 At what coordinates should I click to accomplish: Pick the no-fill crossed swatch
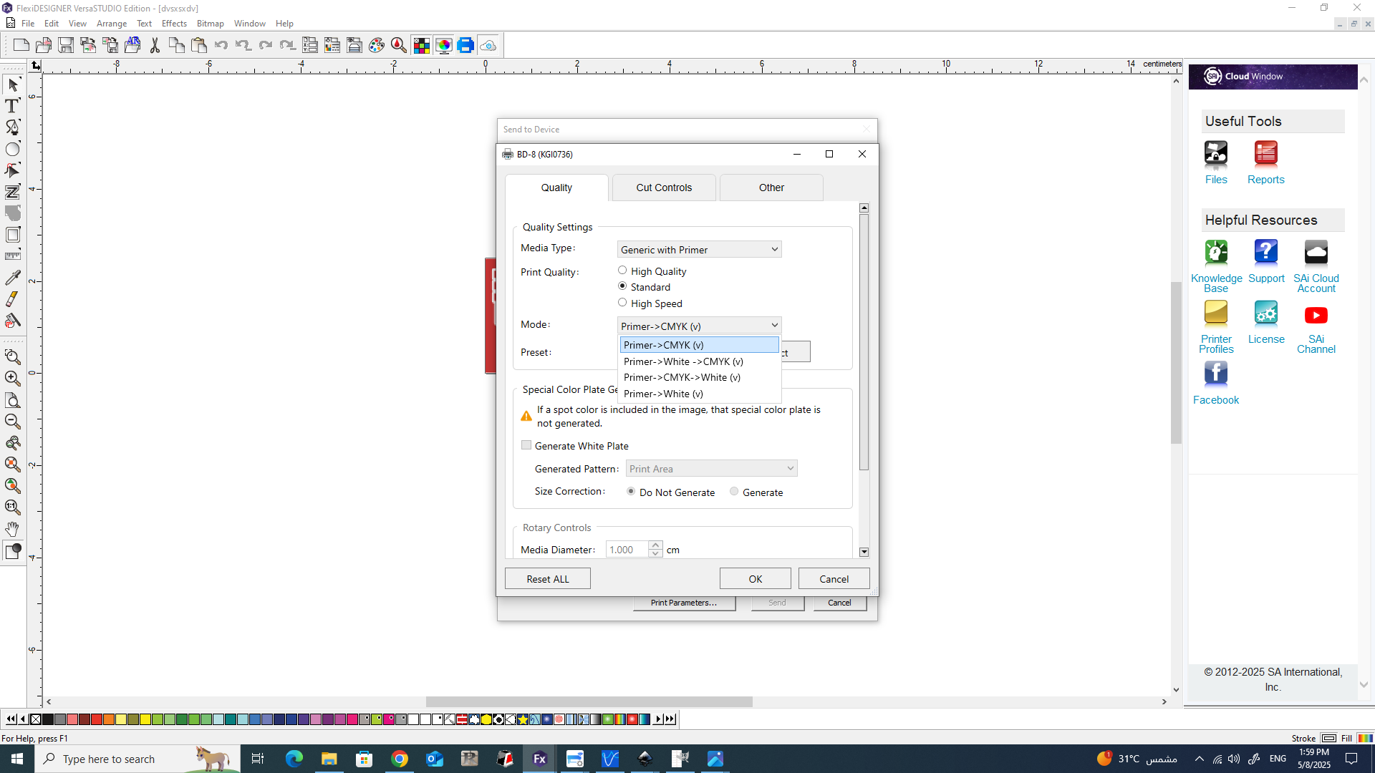[36, 719]
